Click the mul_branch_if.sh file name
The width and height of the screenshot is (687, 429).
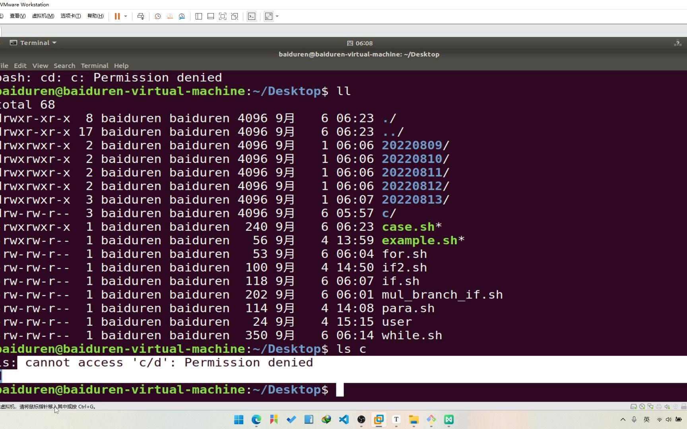point(442,295)
